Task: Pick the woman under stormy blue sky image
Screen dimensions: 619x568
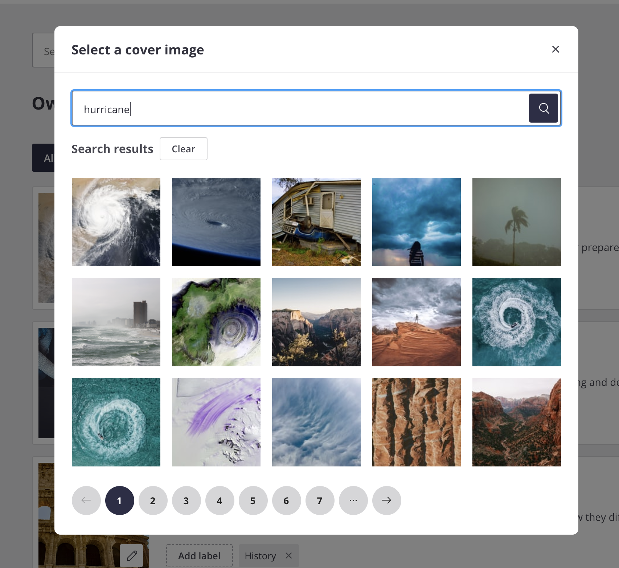Action: pos(417,222)
